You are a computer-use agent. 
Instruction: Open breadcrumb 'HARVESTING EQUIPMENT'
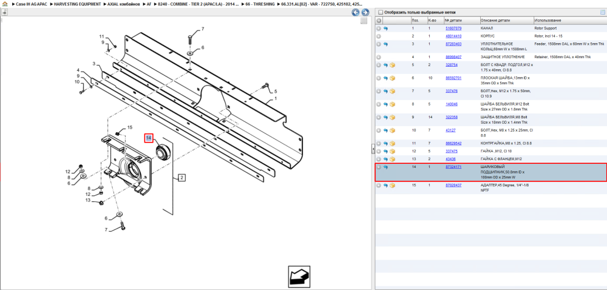coord(78,4)
